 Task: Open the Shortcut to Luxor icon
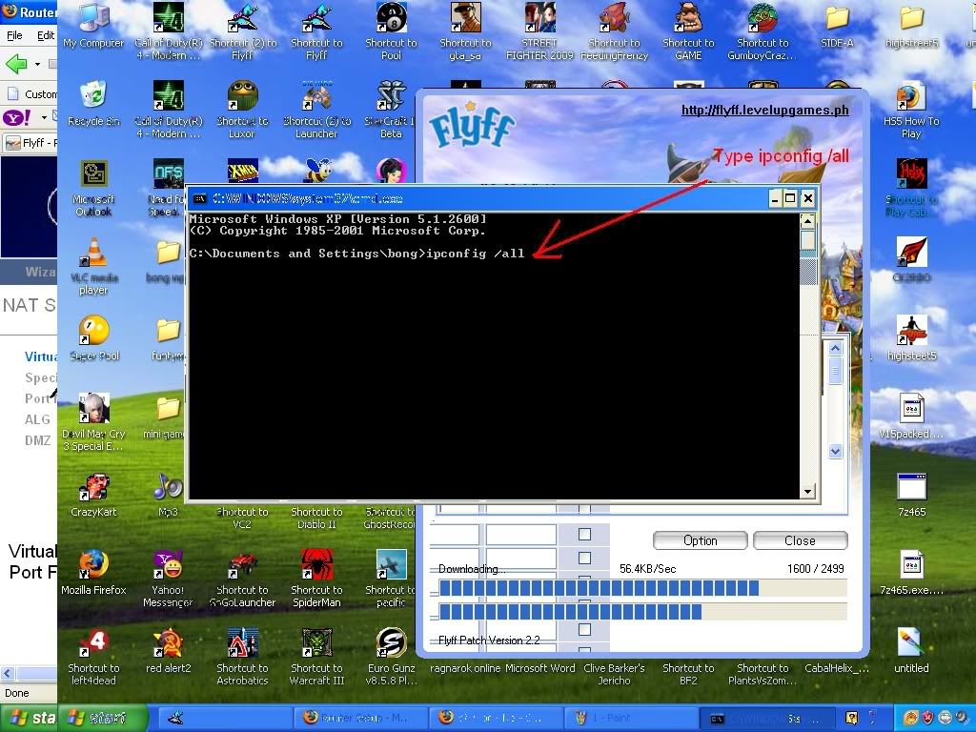click(x=242, y=97)
